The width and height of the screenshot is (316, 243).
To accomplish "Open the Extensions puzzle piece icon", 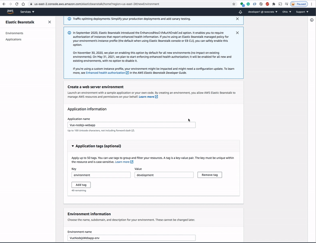I will click(x=274, y=4).
